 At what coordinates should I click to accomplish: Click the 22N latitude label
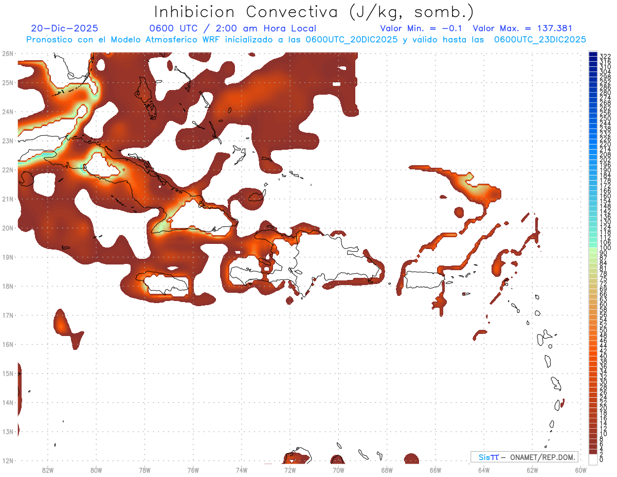pyautogui.click(x=8, y=170)
